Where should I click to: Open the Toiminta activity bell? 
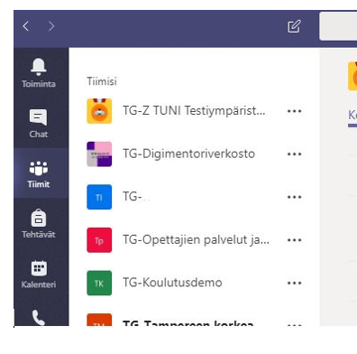[39, 72]
